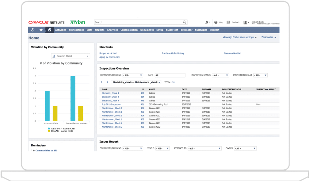Open the quick create quill icon

coord(207,22)
